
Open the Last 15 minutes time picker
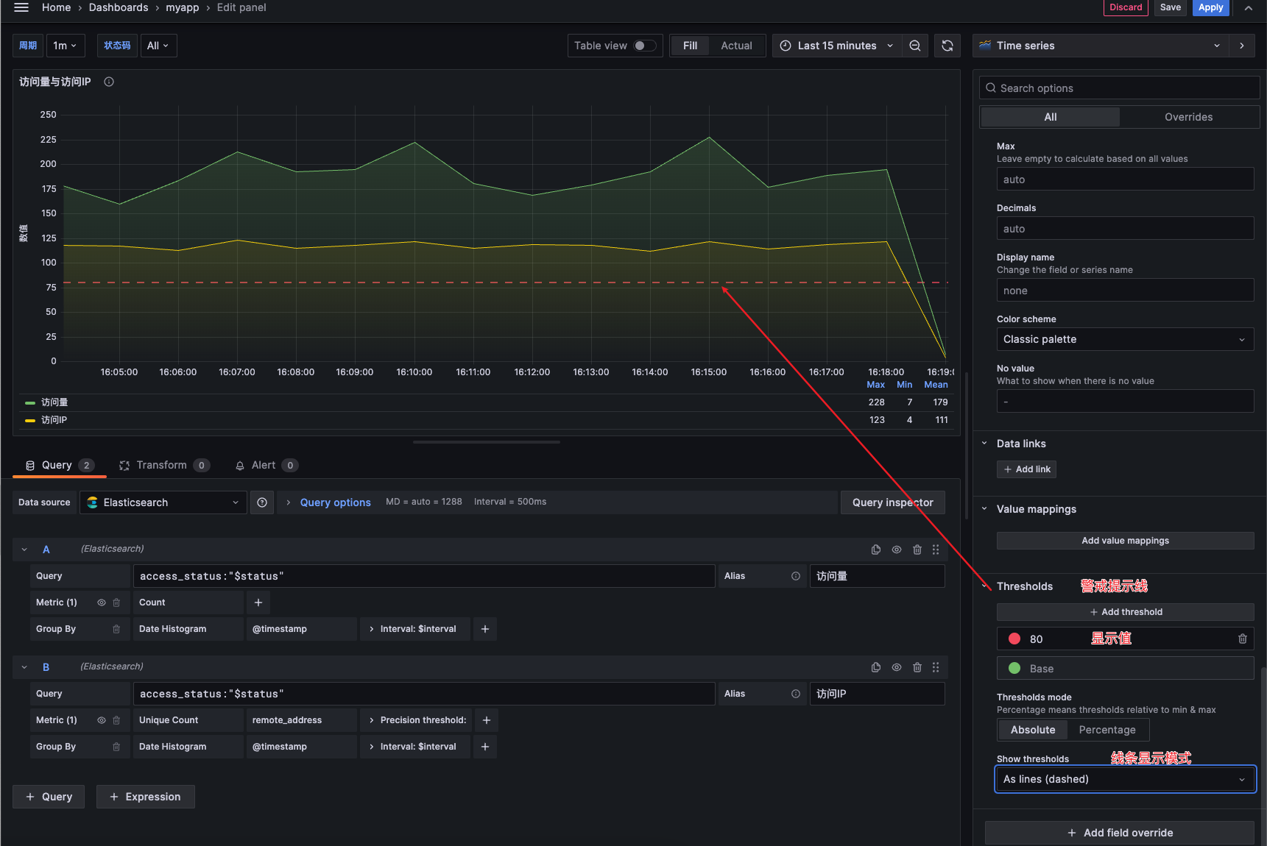click(x=837, y=46)
